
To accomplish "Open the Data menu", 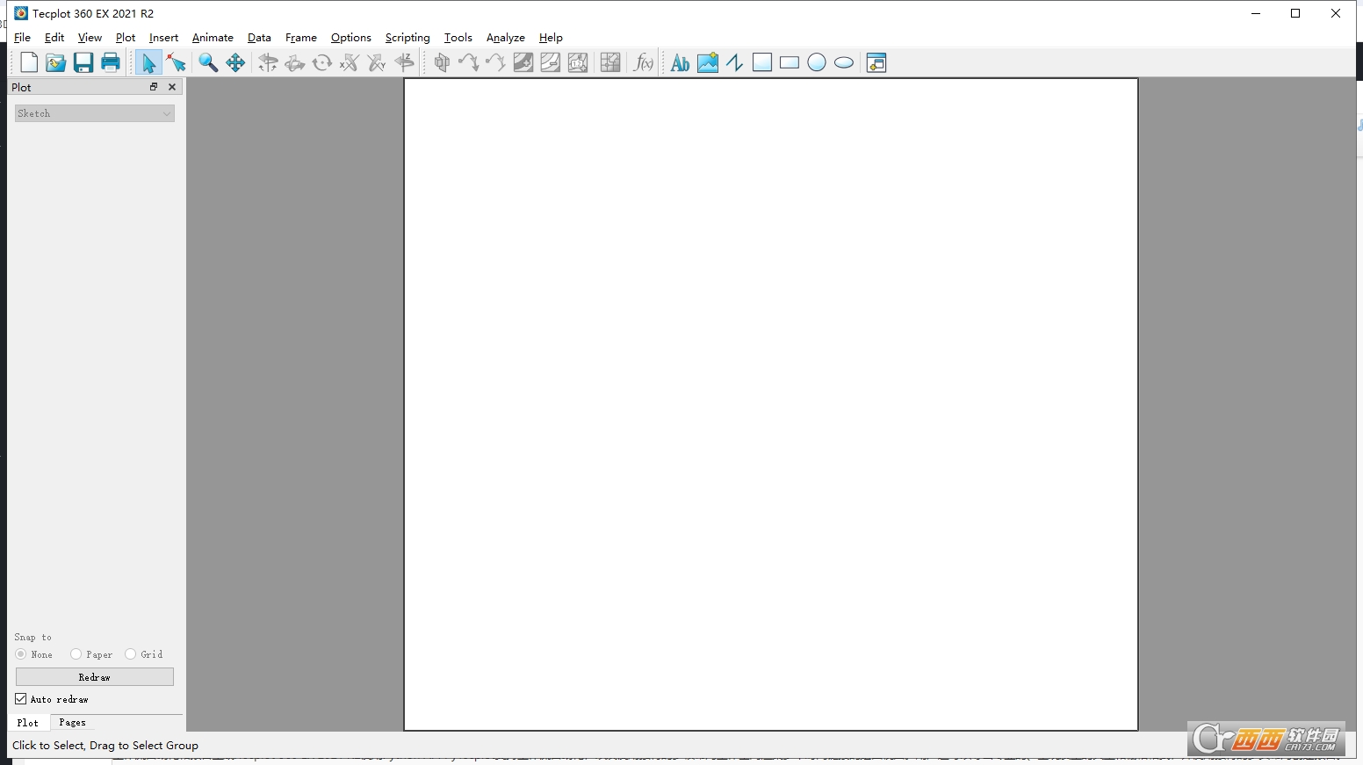I will (x=259, y=38).
